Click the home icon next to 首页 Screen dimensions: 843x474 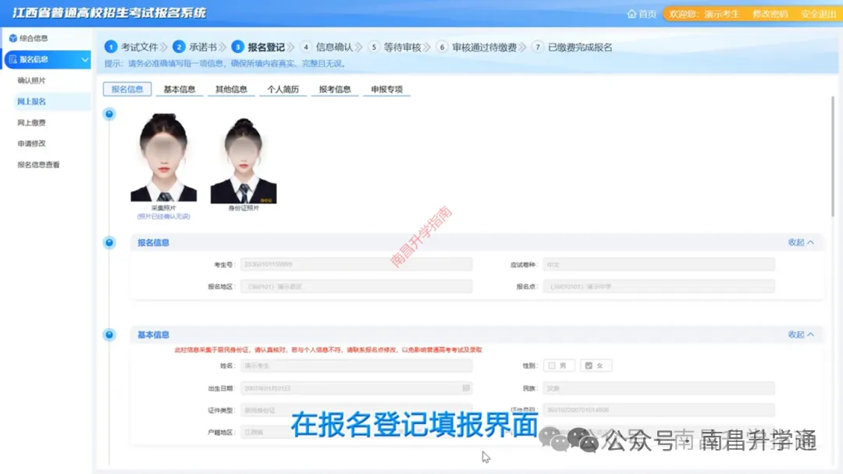[631, 13]
